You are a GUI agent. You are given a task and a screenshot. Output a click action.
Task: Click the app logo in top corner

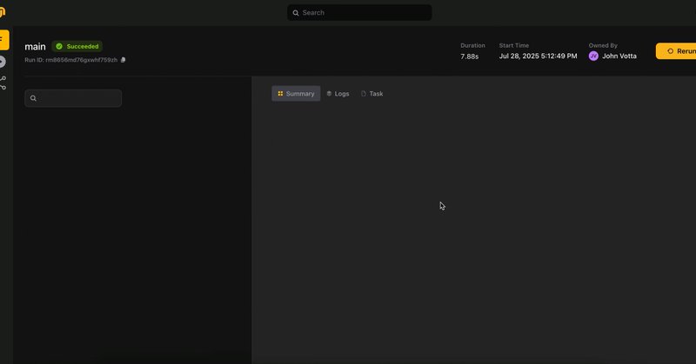(3, 12)
